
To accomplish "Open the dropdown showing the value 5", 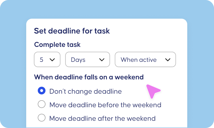I will coord(47,59).
